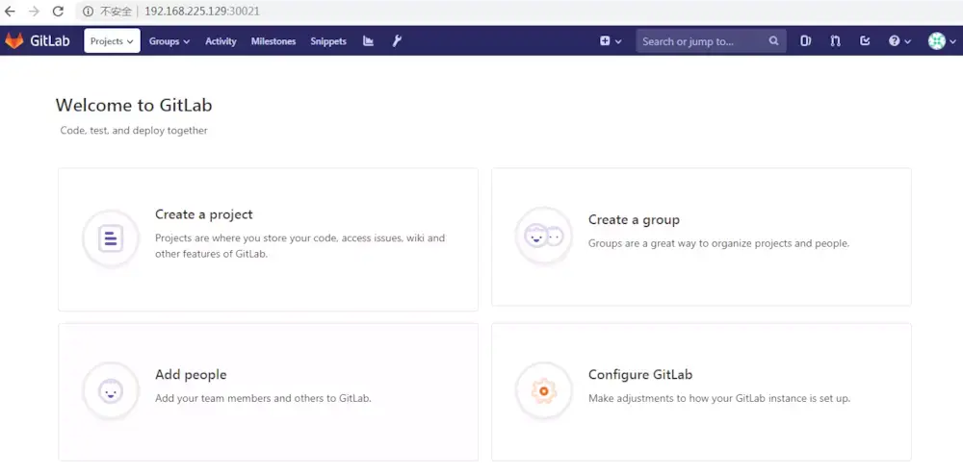The height and width of the screenshot is (474, 963).
Task: Open the plus new-item dropdown
Action: point(611,41)
